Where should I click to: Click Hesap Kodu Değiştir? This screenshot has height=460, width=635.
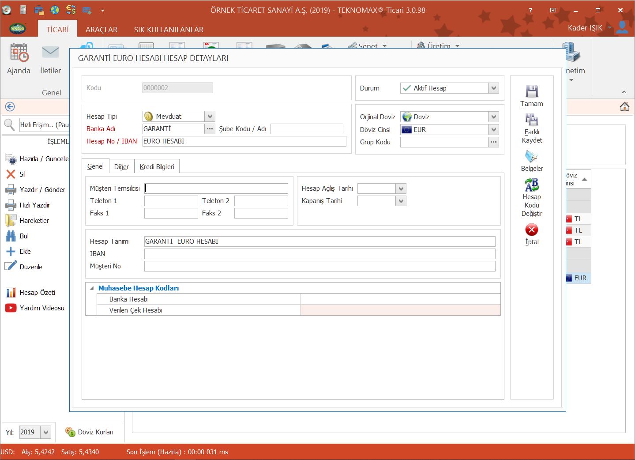tap(532, 198)
